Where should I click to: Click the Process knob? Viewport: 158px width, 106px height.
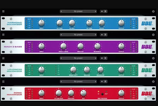(x=71, y=93)
